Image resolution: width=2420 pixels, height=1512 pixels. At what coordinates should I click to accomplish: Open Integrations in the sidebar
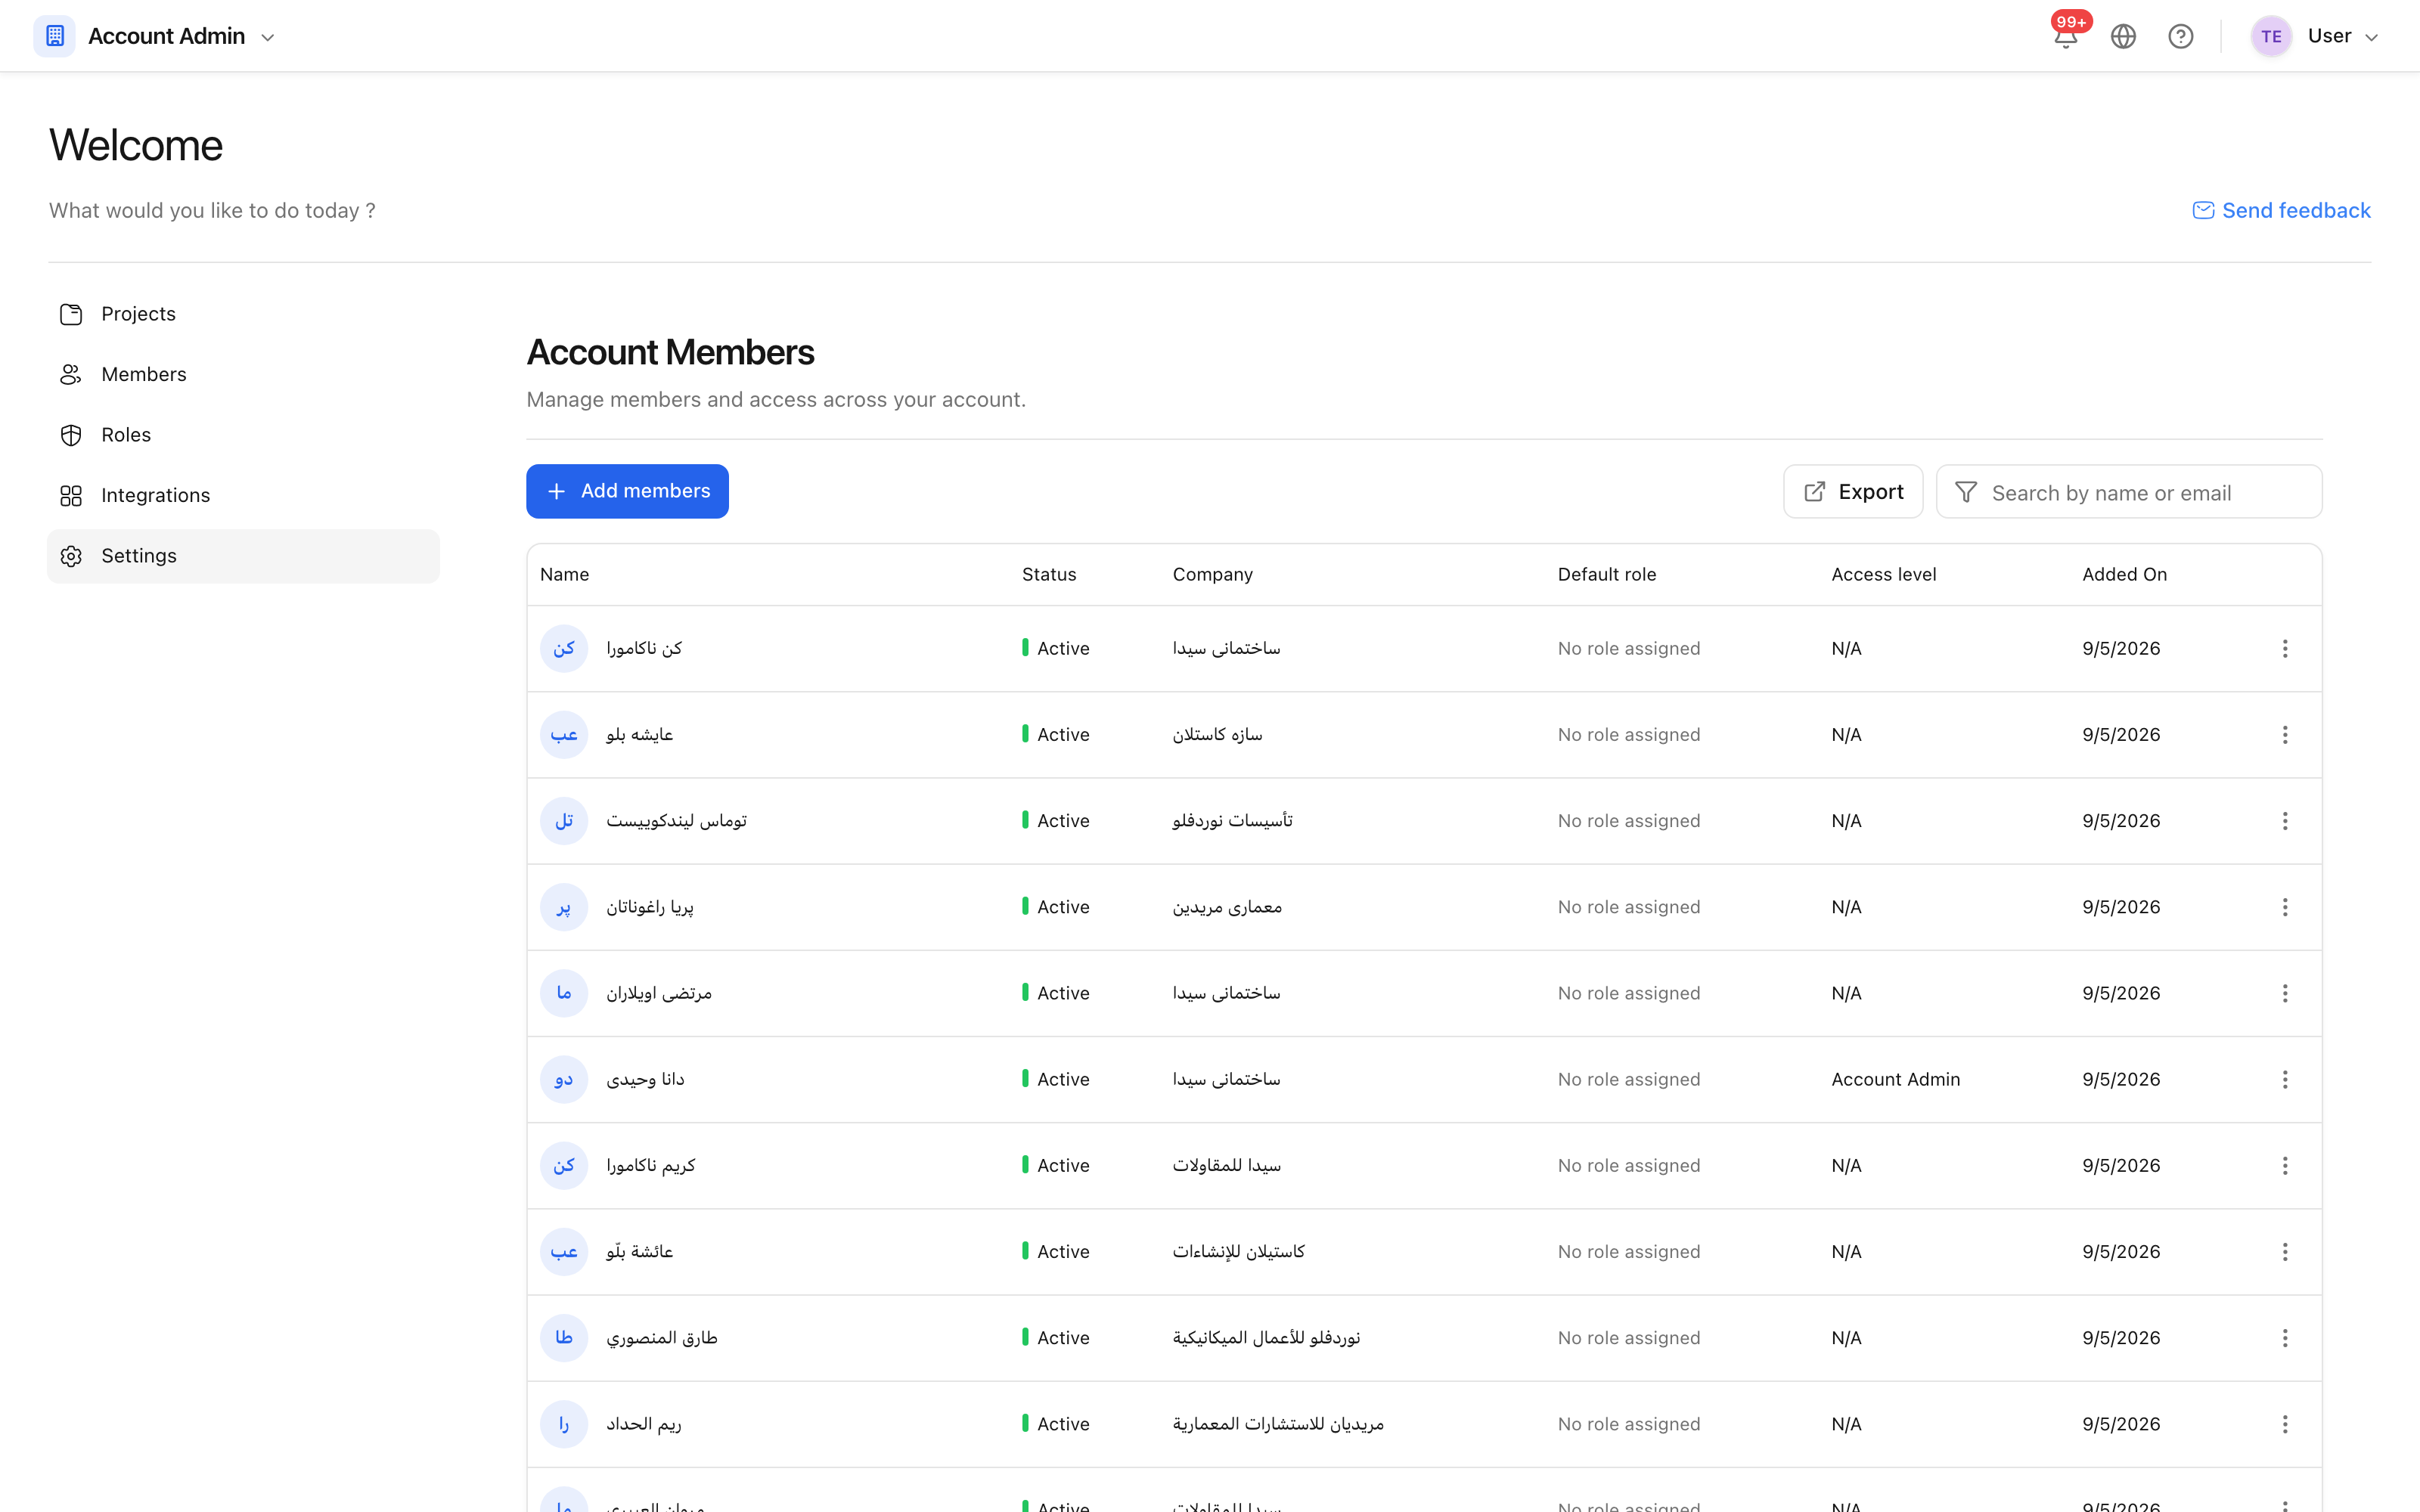243,495
